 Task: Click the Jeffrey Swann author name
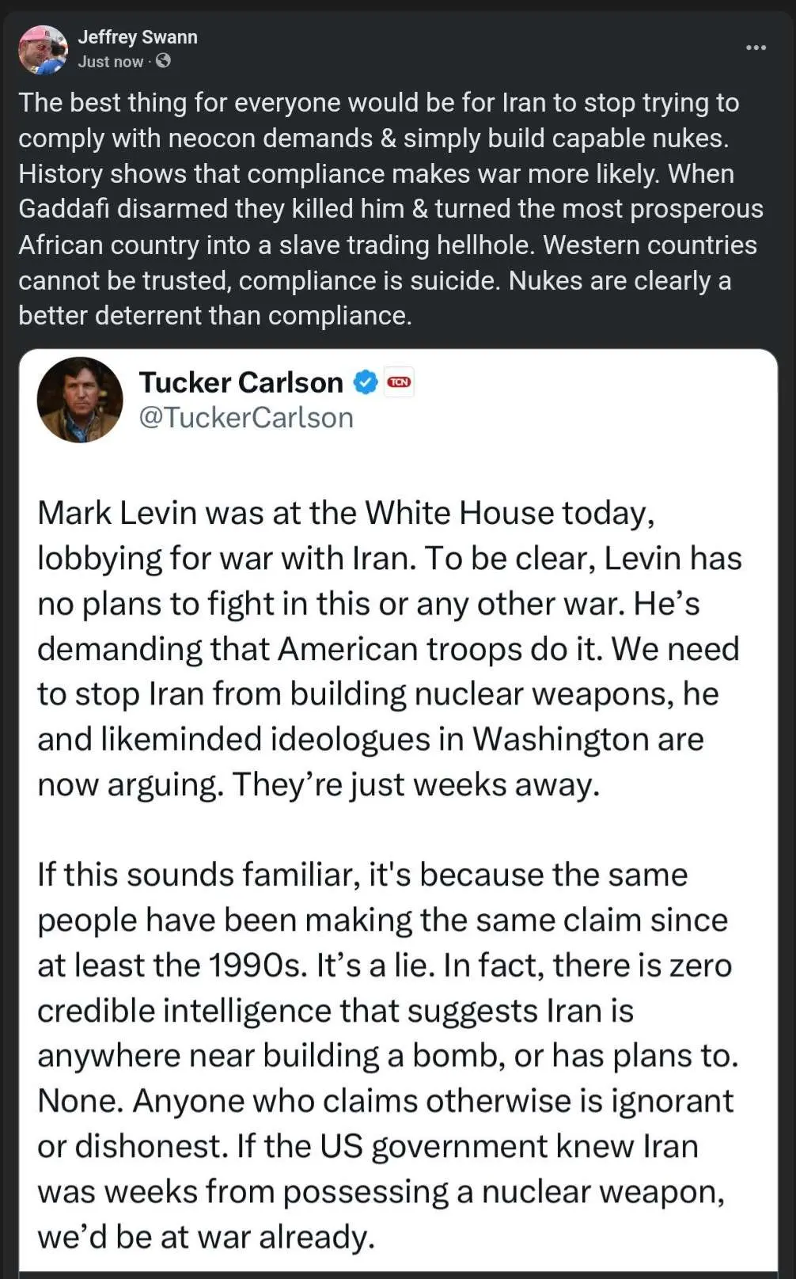click(x=138, y=37)
